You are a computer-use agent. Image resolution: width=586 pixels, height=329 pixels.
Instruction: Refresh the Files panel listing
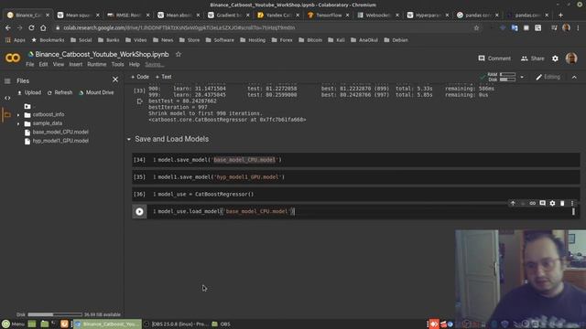[60, 92]
